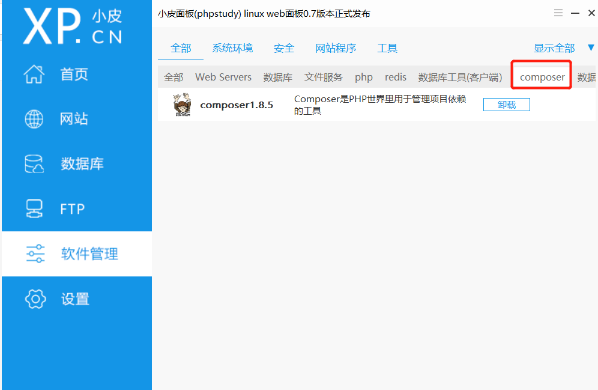This screenshot has height=390, width=598.
Task: Click the composer1.8.5 package icon
Action: (182, 104)
